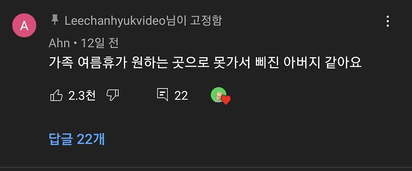Open the three-dot comment options menu

tap(387, 21)
